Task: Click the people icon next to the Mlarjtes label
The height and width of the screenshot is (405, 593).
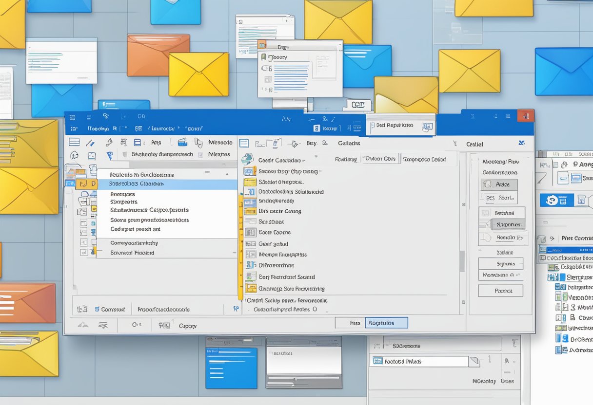Action: click(x=201, y=155)
